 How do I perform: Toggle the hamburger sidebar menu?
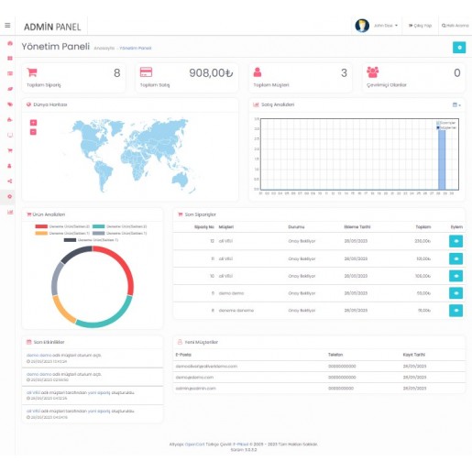click(7, 25)
